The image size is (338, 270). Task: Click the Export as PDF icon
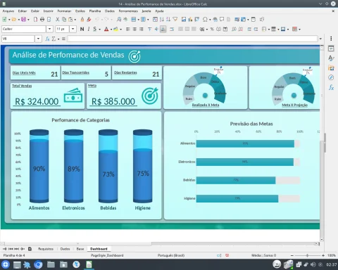point(35,20)
